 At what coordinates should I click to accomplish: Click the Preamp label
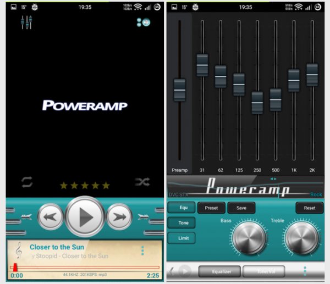[179, 170]
